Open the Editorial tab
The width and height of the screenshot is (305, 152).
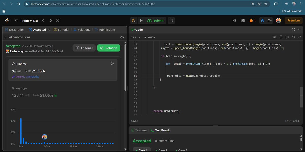[x=62, y=30]
